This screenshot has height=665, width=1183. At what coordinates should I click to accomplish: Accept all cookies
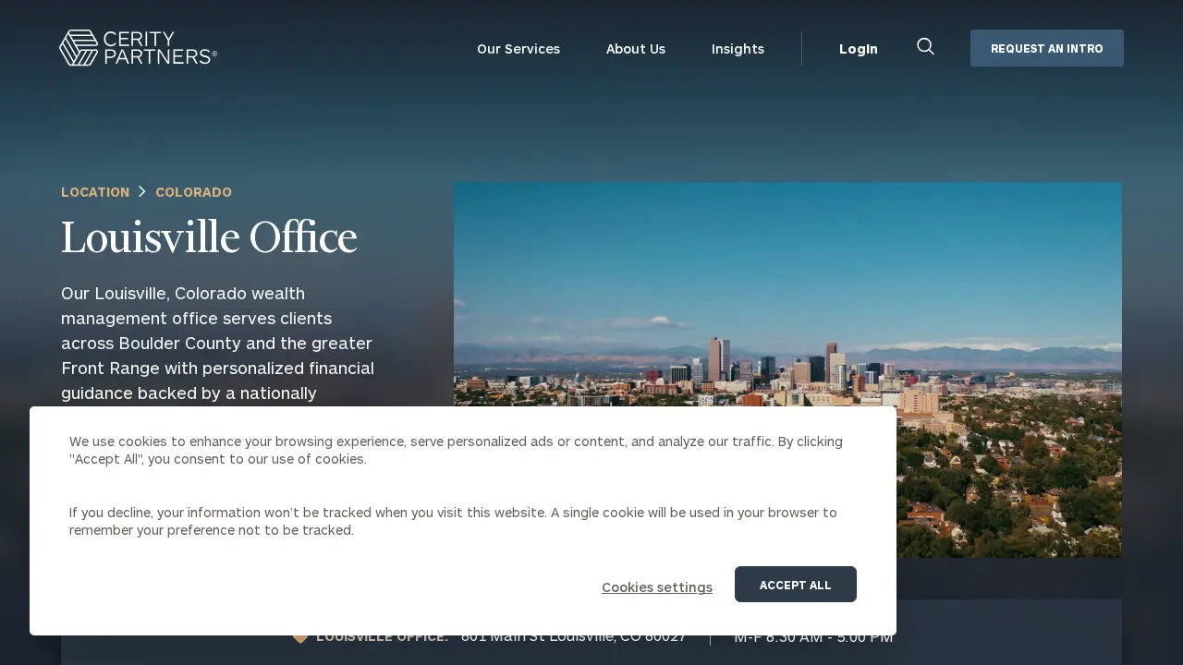pyautogui.click(x=796, y=585)
